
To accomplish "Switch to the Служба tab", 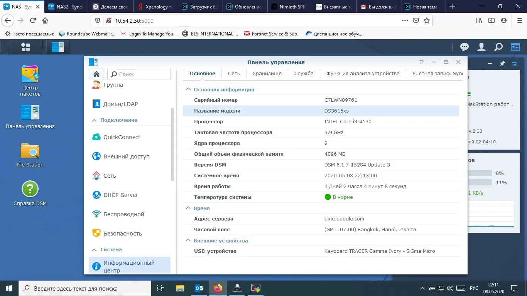I will (x=304, y=73).
